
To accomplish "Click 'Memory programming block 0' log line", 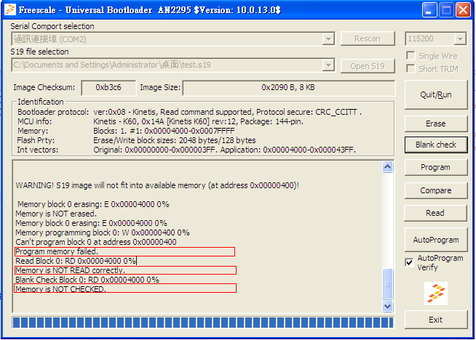I will click(103, 232).
